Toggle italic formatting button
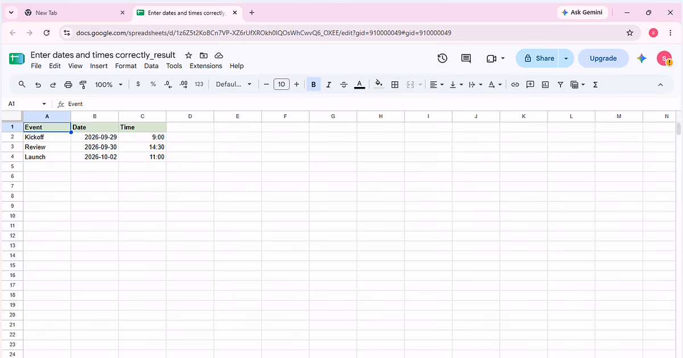The image size is (683, 358). (x=328, y=84)
